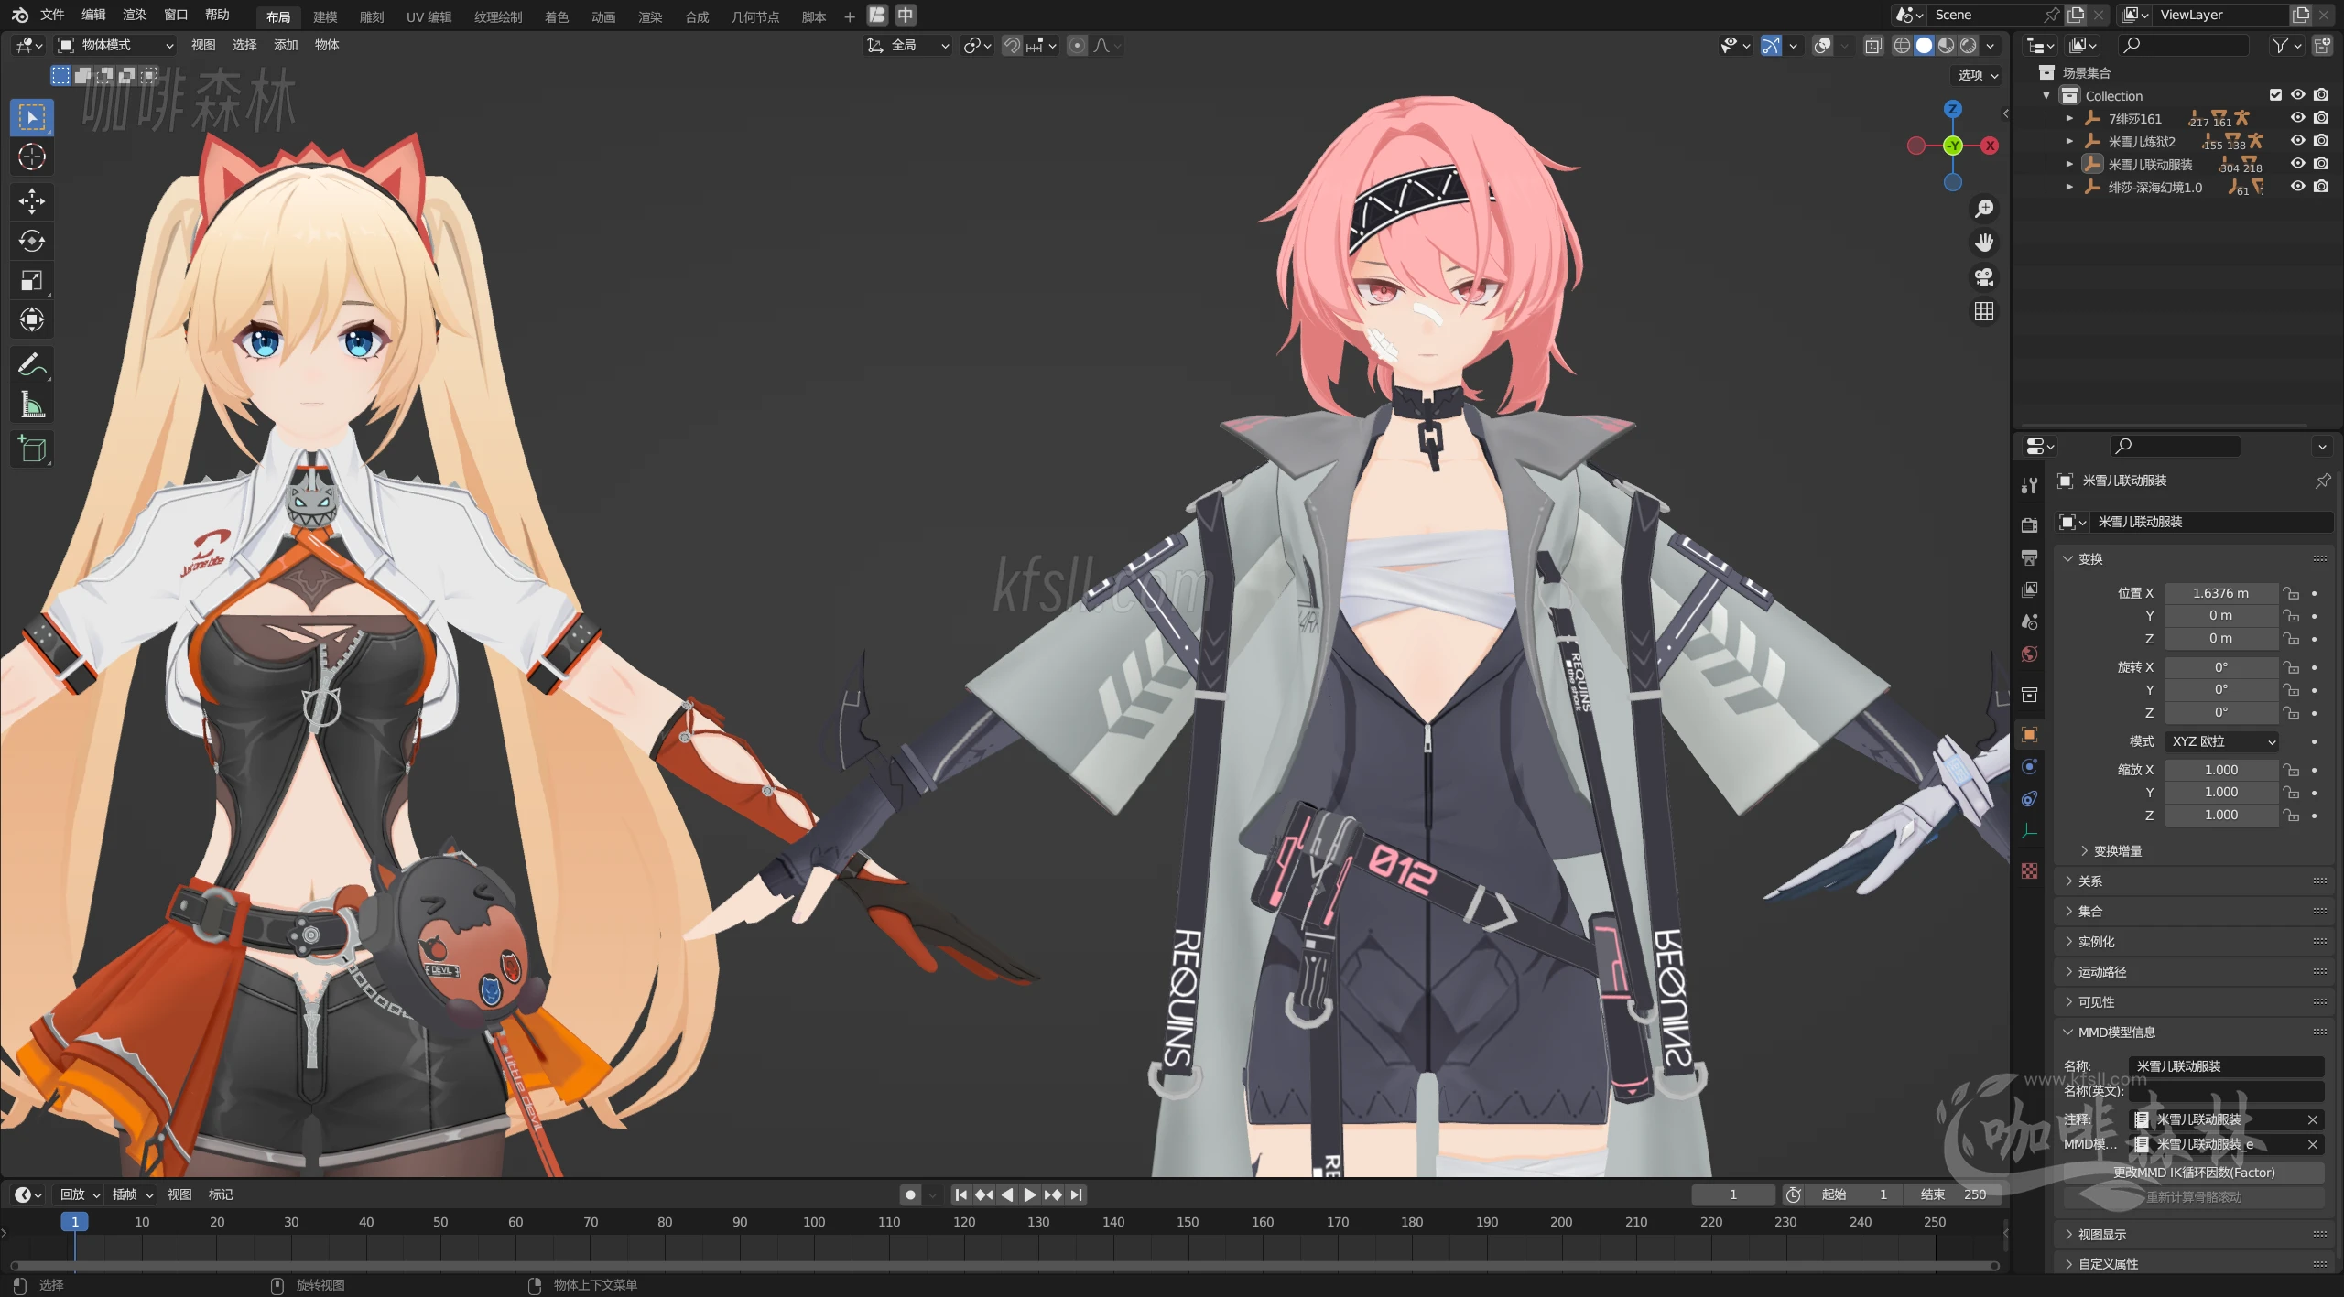Select the Rotate tool

pos(32,241)
